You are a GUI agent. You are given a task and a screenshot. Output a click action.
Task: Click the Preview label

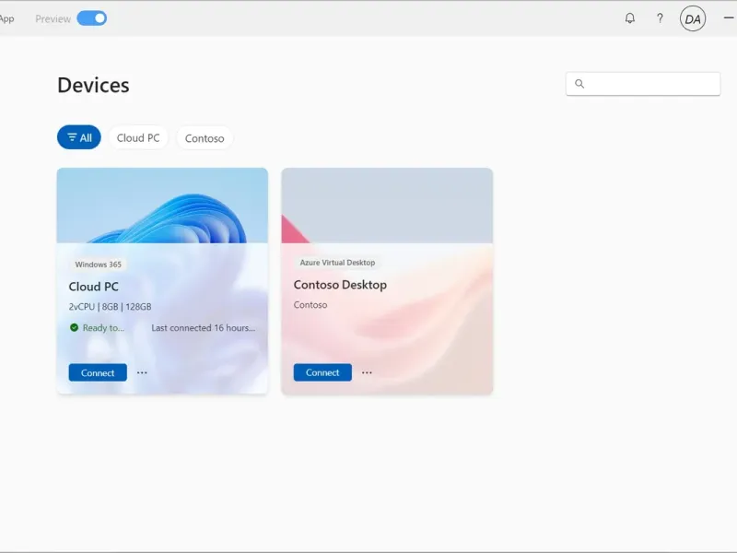tap(53, 18)
